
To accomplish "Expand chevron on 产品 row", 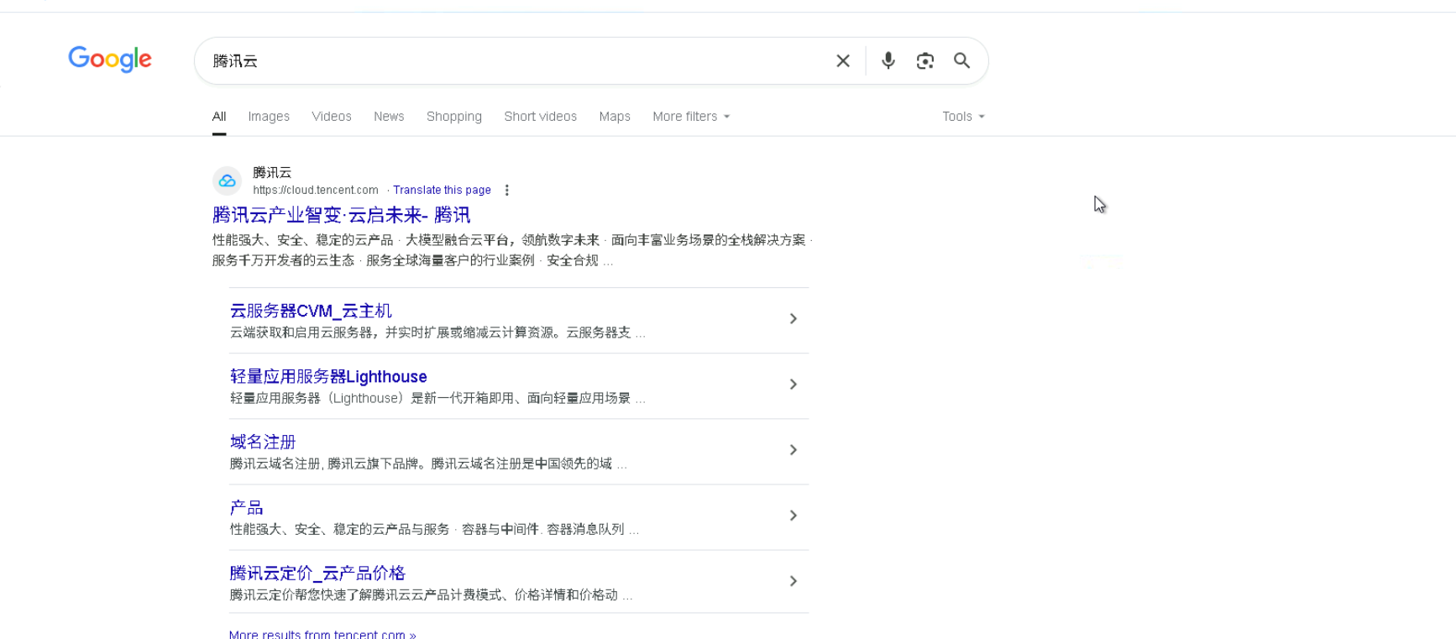I will coord(793,515).
